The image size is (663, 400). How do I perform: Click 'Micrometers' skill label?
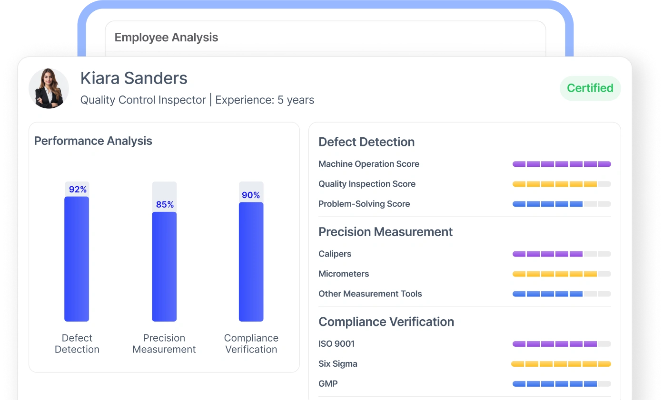(344, 274)
